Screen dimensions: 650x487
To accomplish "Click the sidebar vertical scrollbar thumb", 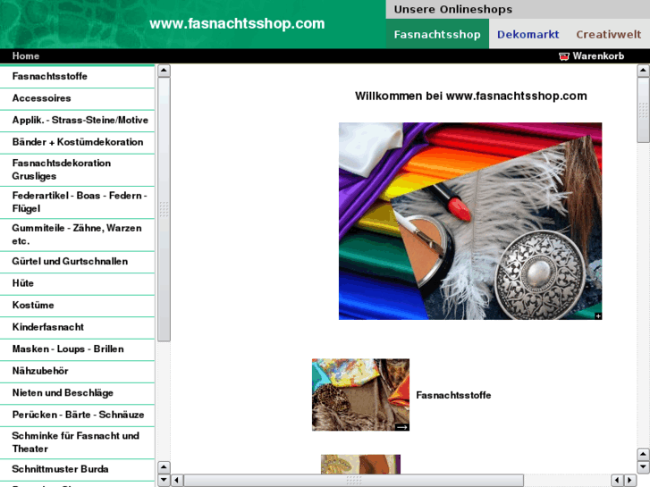I will pos(164,209).
